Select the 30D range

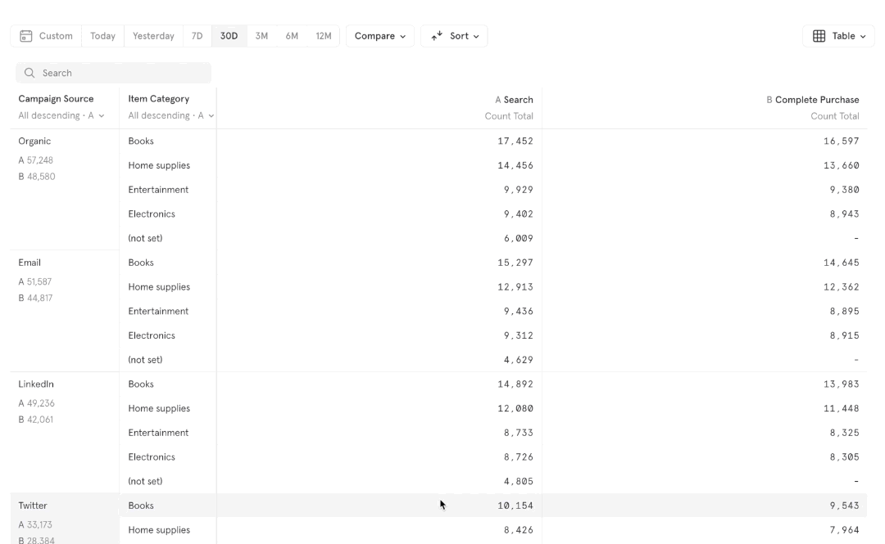[x=229, y=36]
